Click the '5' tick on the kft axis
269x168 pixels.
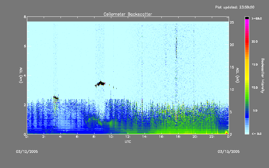pyautogui.click(x=231, y=112)
